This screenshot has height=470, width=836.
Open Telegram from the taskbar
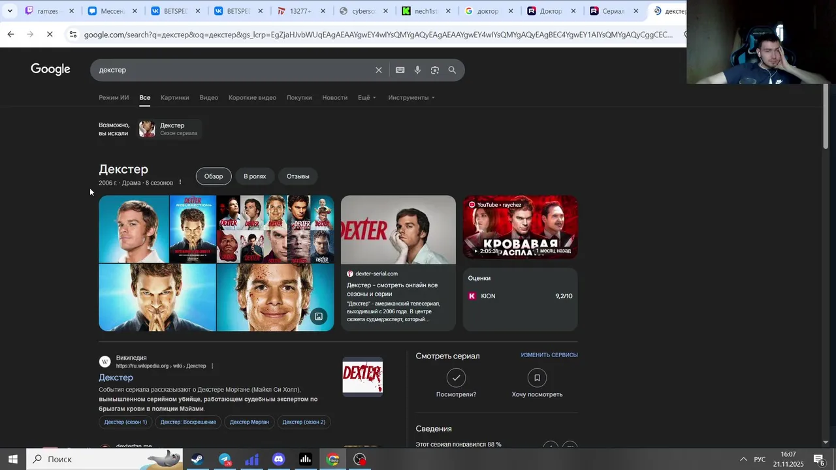click(225, 459)
